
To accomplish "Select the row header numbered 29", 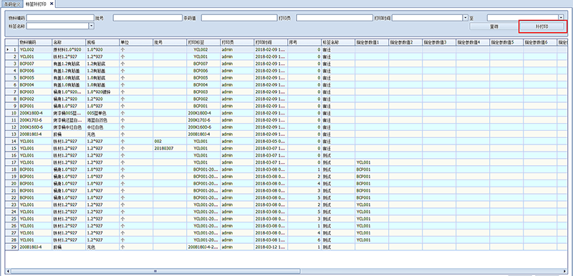I will pos(11,247).
